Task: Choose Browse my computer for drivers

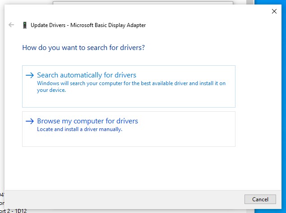Action: click(x=129, y=129)
